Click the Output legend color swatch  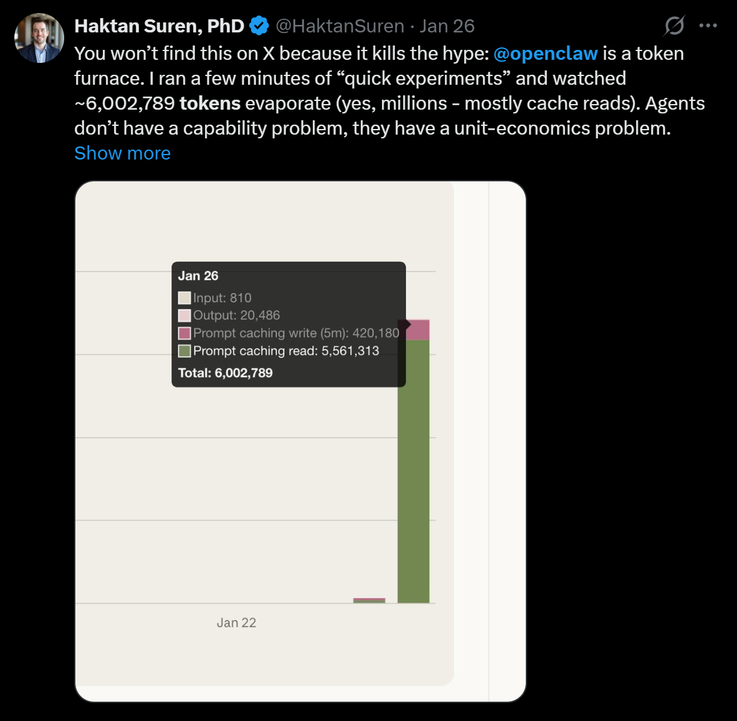tap(184, 315)
